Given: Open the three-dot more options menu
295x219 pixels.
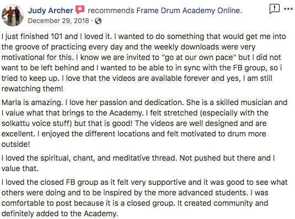Looking at the screenshot, I should pos(288,9).
